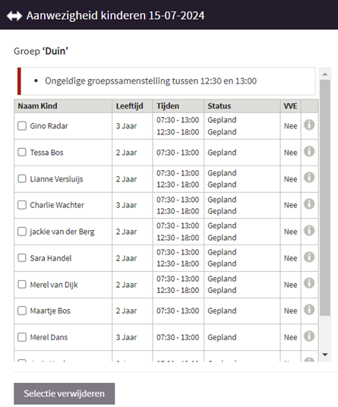Click Gino Radar's 12:30 - 18:00 time
This screenshot has width=338, height=407.
click(x=178, y=132)
